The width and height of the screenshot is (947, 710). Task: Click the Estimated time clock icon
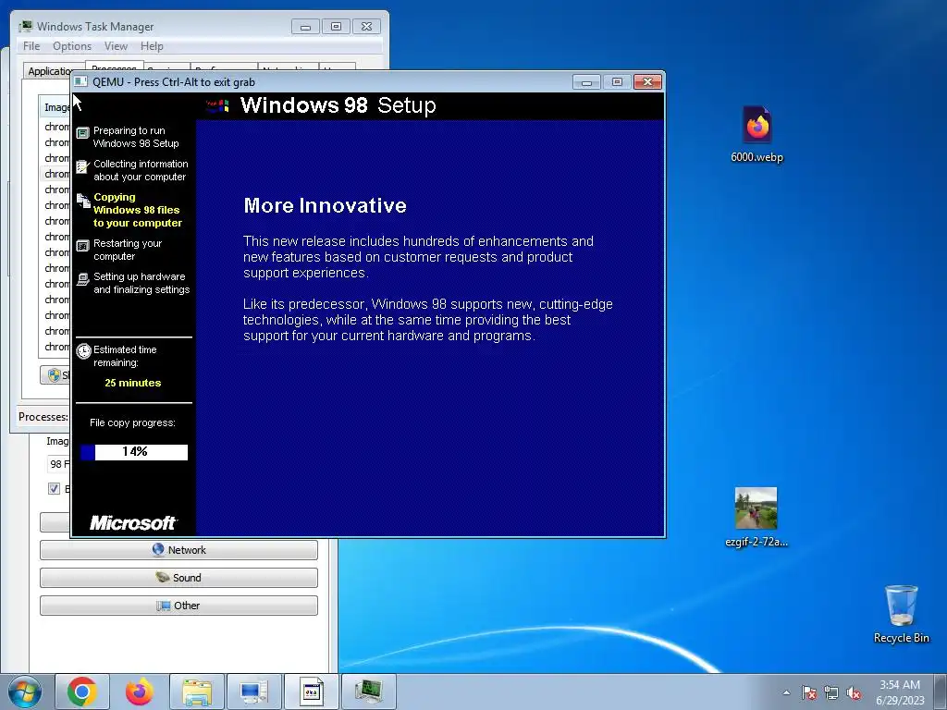[x=84, y=351]
